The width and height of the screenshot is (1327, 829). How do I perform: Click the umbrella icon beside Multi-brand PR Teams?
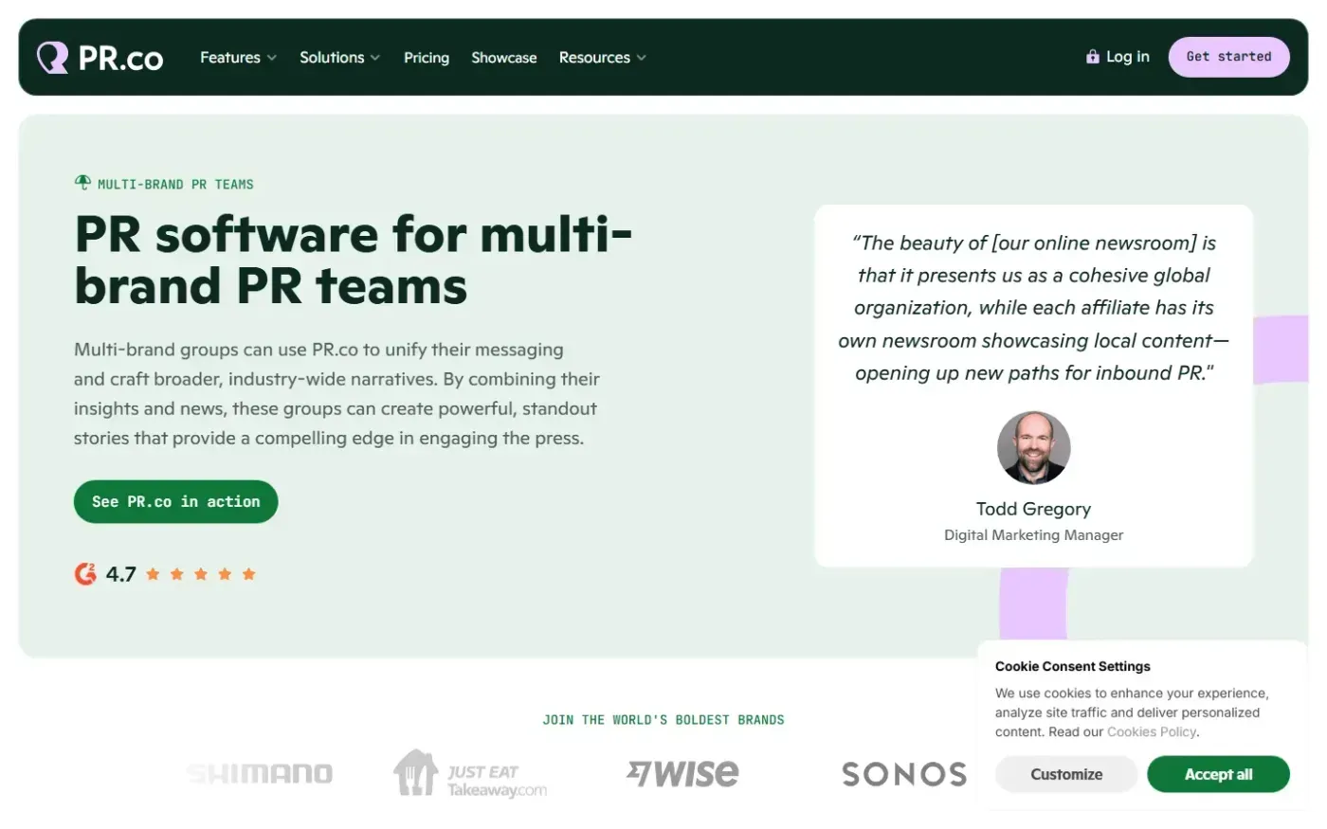tap(82, 183)
